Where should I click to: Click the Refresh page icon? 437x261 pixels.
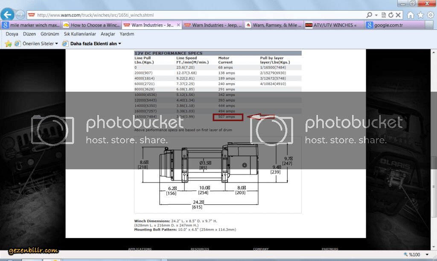[390, 15]
